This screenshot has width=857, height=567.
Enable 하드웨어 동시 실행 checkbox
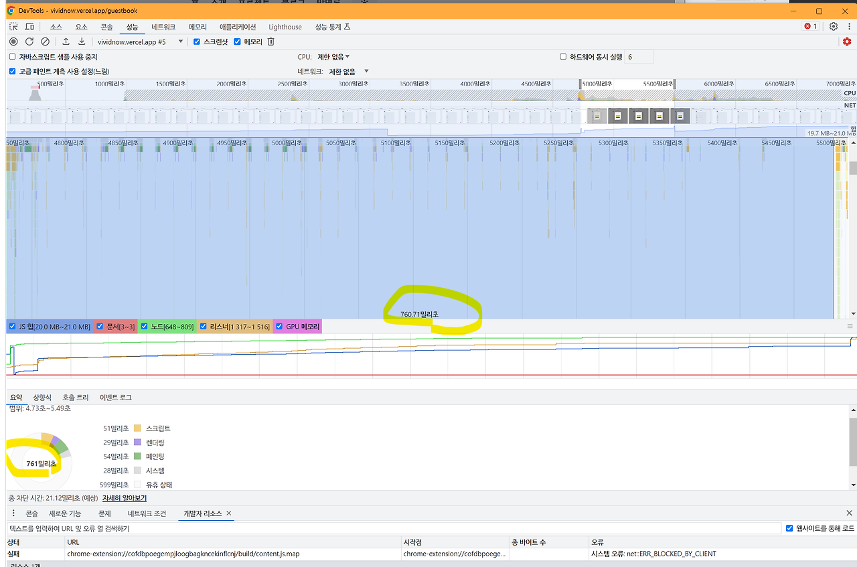click(x=563, y=57)
